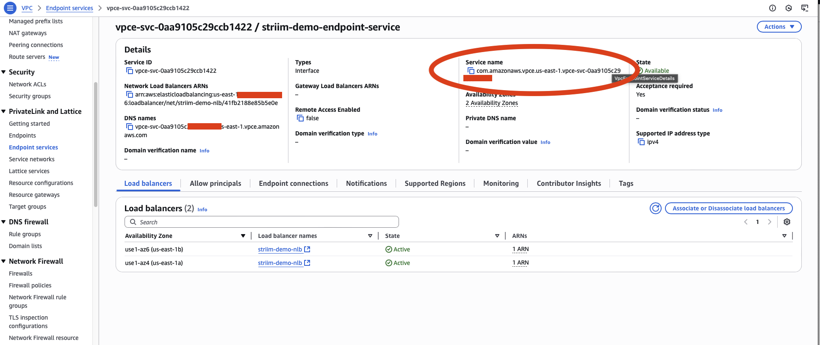Sort by Availability Zone column arrow
The image size is (820, 345).
pyautogui.click(x=243, y=236)
